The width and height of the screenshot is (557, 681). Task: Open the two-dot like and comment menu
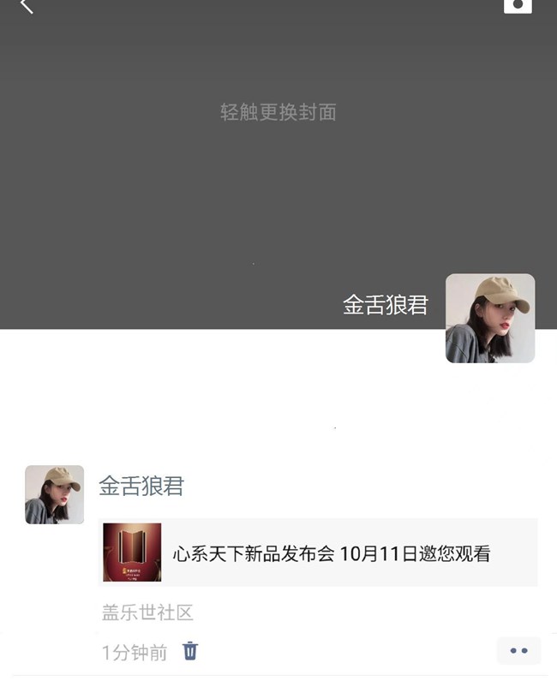coord(518,651)
